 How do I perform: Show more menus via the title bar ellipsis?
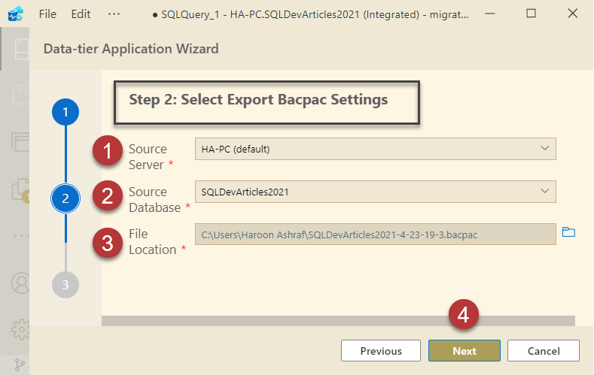click(x=114, y=14)
